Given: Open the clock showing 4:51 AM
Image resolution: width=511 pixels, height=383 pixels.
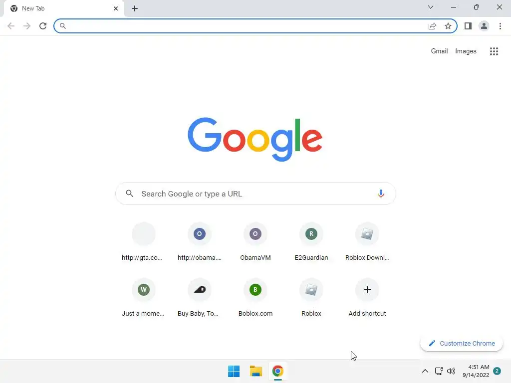Looking at the screenshot, I should pyautogui.click(x=476, y=371).
